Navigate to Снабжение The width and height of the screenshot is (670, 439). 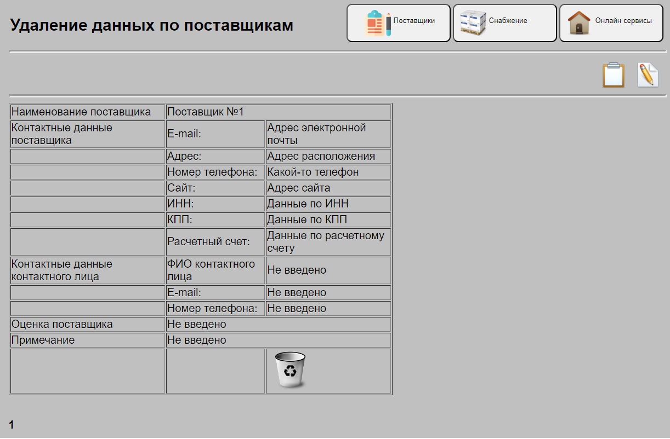coord(504,22)
